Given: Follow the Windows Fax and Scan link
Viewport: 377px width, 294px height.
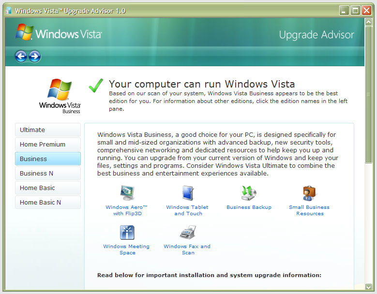Looking at the screenshot, I should coord(187,250).
